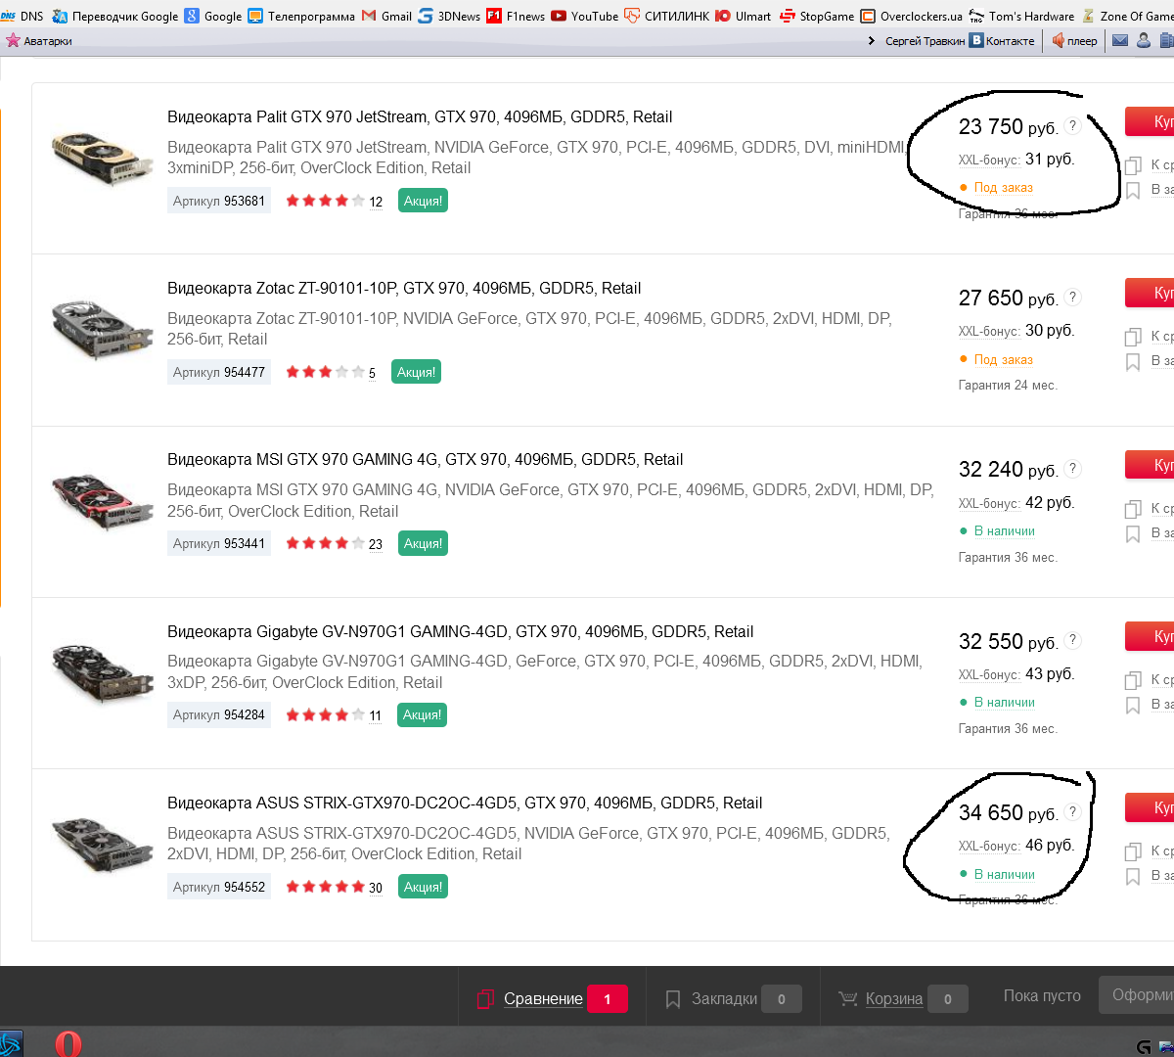This screenshot has width=1174, height=1057.
Task: Open the 12 reviews count for Palit
Action: coord(376,202)
